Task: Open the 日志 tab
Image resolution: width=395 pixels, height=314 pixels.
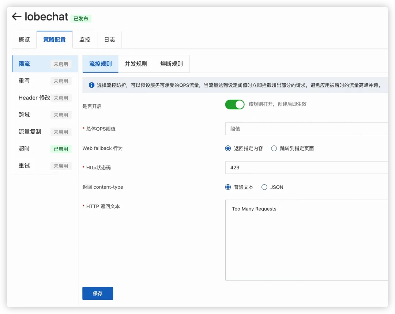Action: pyautogui.click(x=110, y=39)
